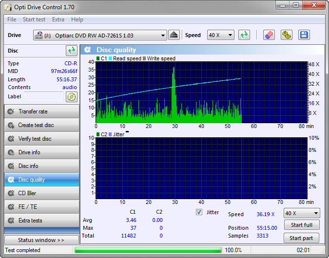Click the green C2 legend swatch
Viewport: 329px width, 258px height.
(x=98, y=134)
